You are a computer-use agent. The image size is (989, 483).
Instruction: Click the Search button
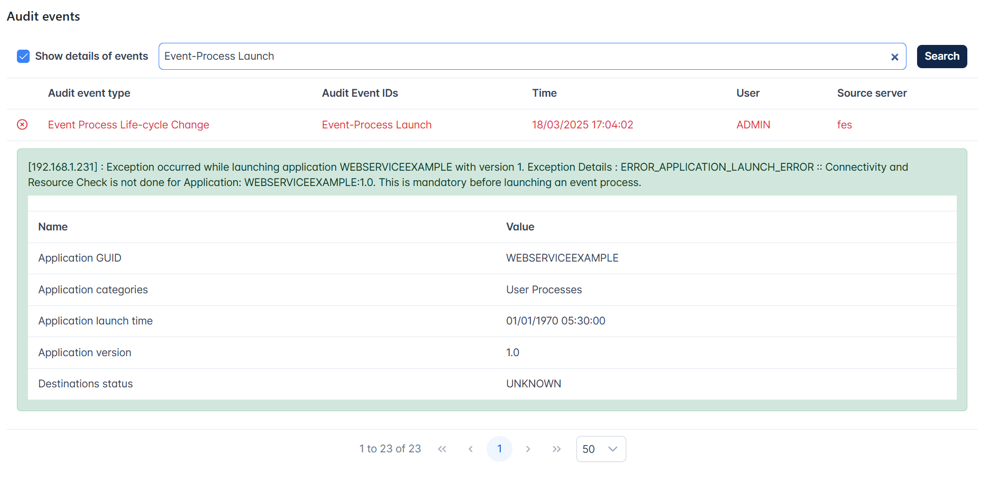(941, 57)
